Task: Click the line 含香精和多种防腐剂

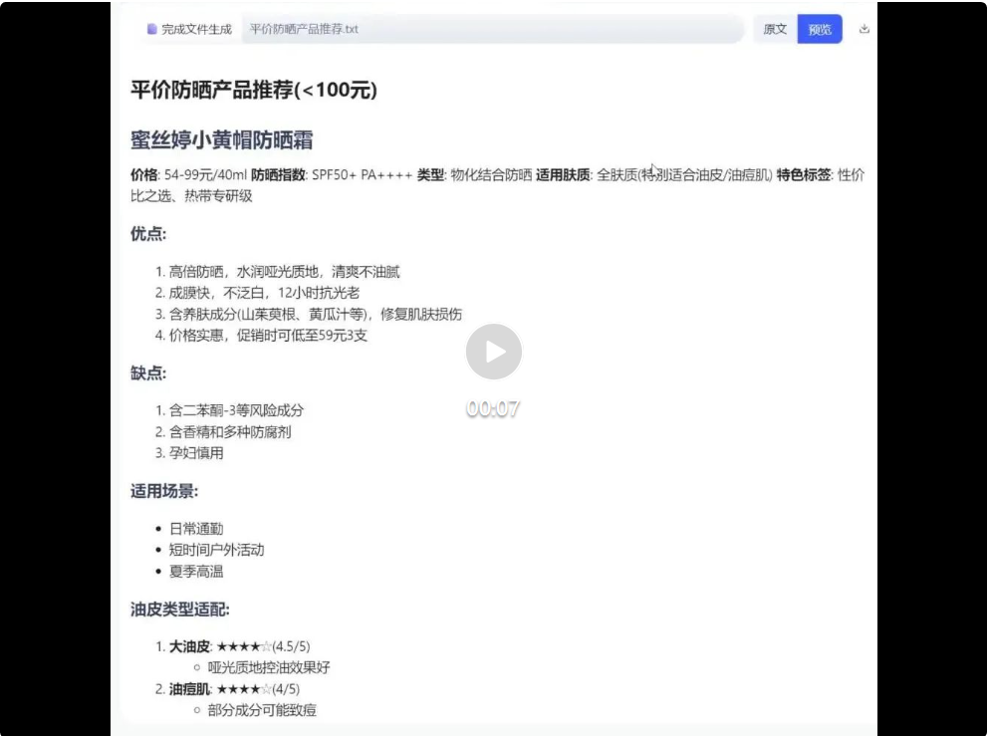Action: pyautogui.click(x=230, y=432)
